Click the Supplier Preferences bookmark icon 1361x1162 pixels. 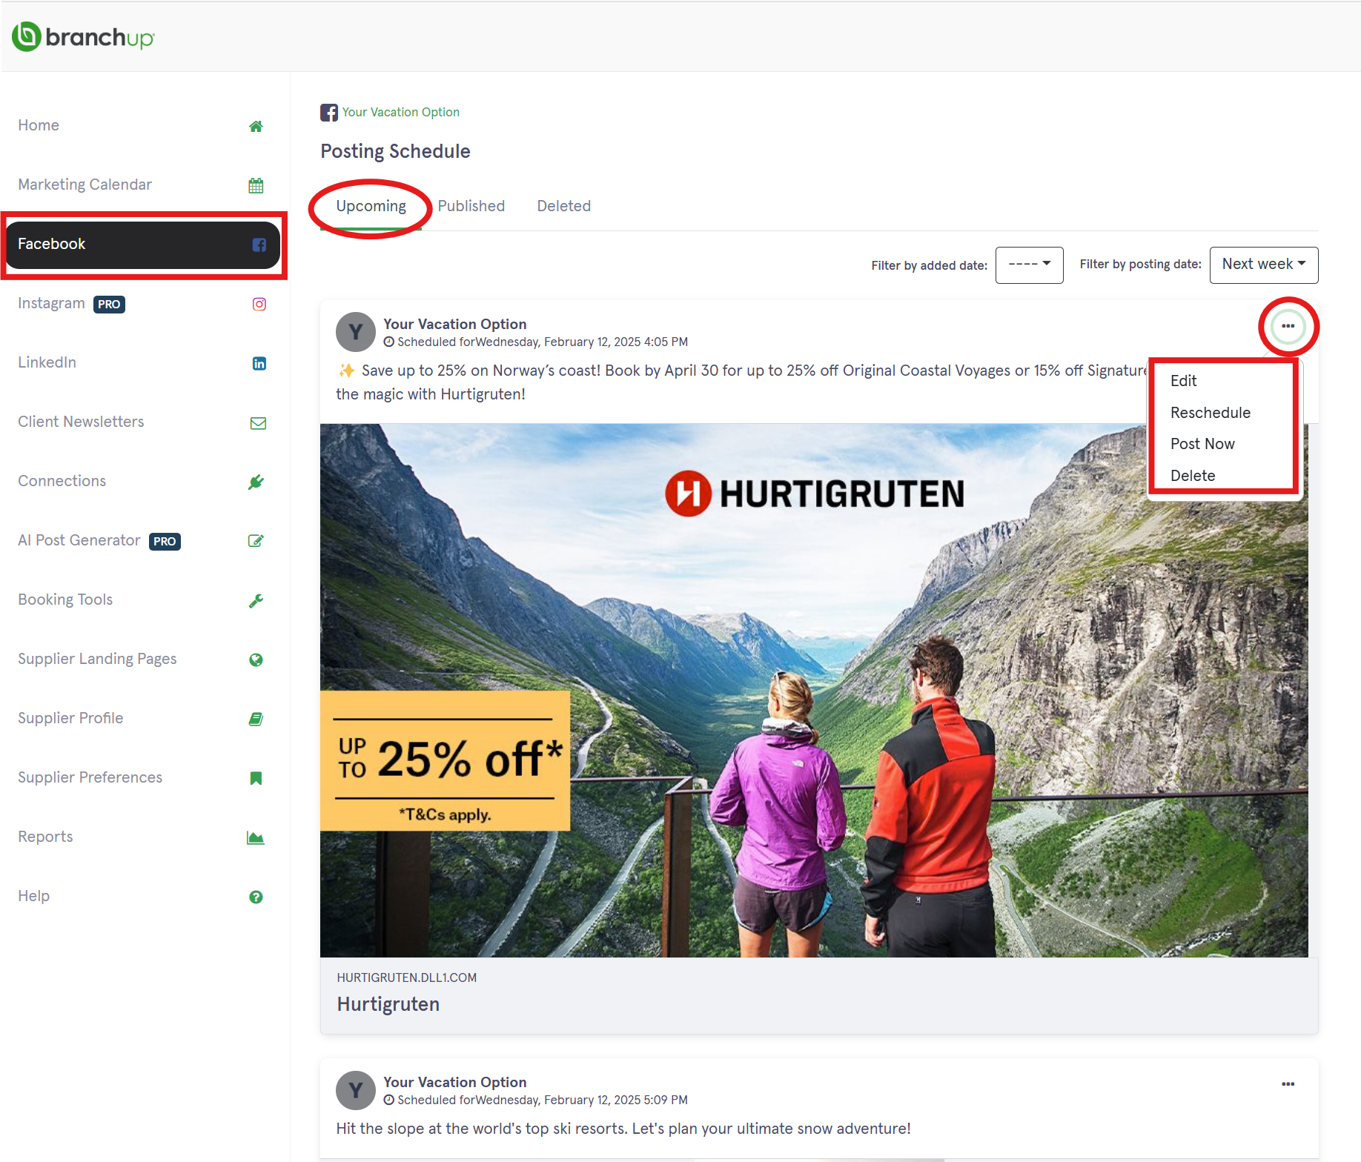[x=256, y=778]
